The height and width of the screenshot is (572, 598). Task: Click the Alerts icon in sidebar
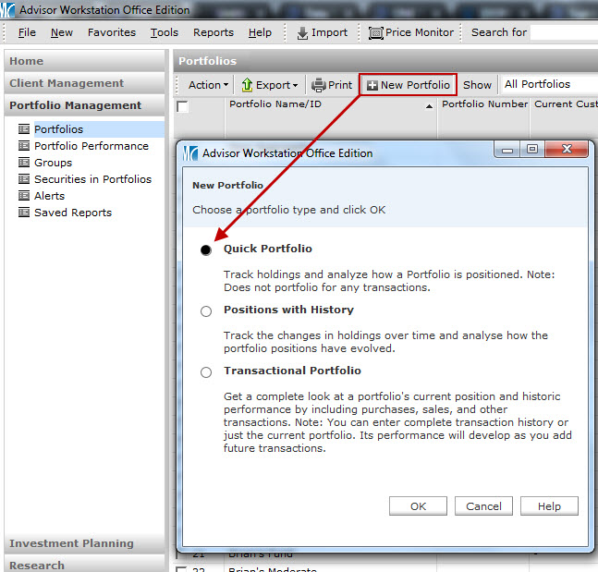click(x=24, y=196)
